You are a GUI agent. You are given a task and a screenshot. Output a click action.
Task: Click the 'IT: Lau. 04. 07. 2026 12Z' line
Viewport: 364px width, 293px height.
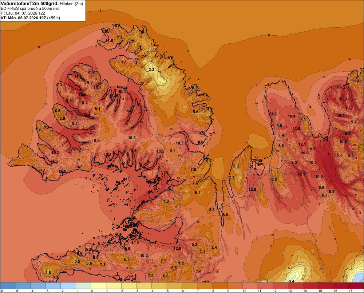tap(23, 13)
